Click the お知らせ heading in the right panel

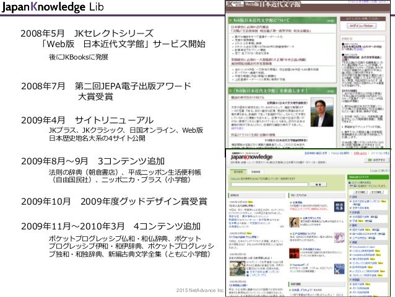(347, 38)
